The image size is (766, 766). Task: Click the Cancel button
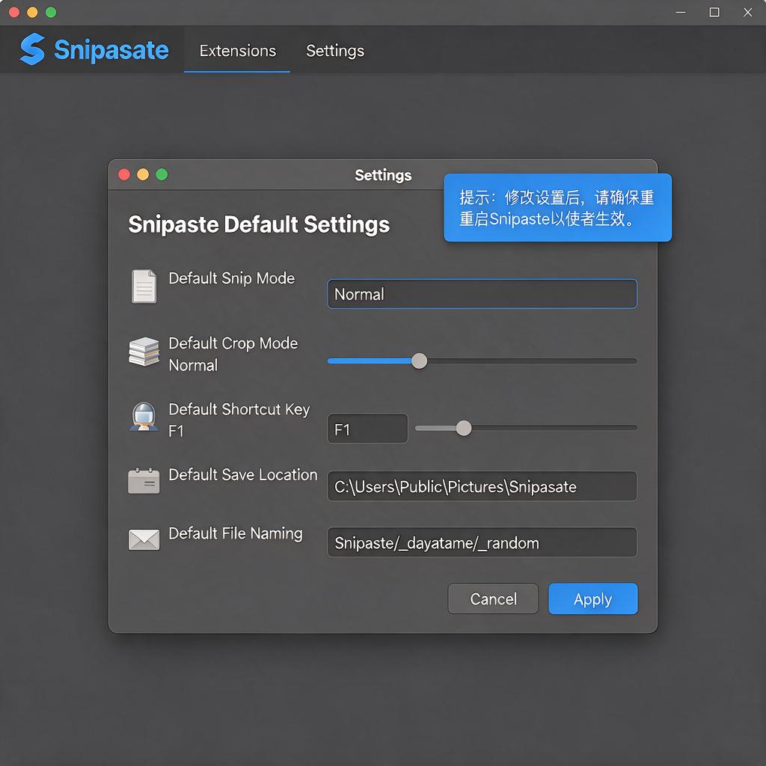coord(493,599)
